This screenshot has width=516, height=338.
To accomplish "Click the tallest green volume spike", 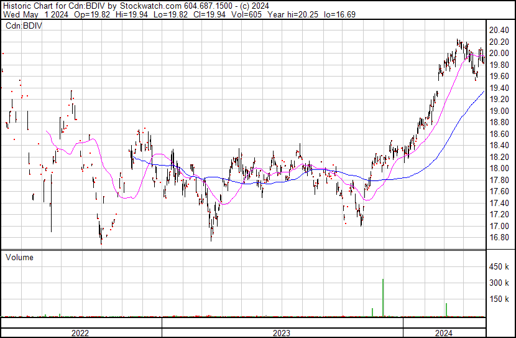I will (383, 298).
